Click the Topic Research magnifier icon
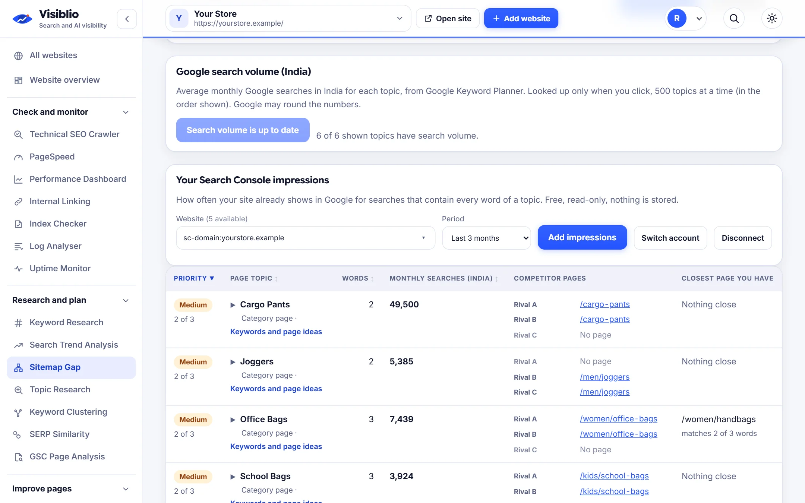 click(x=18, y=390)
